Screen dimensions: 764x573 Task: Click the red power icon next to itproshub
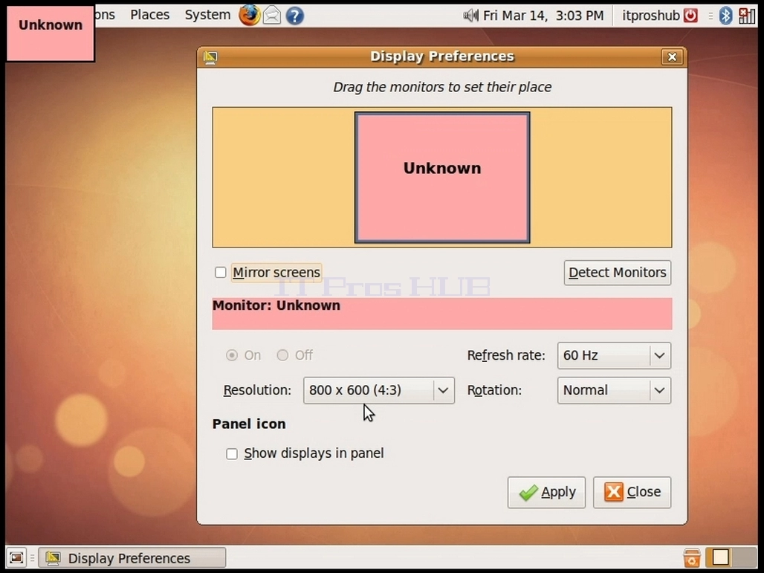pos(690,16)
